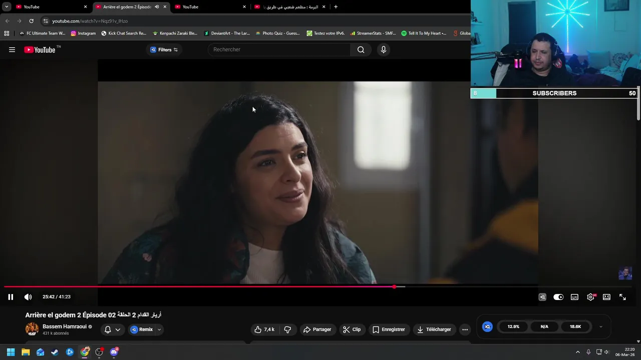
Task: Open the Filters button in the header
Action: click(x=164, y=49)
